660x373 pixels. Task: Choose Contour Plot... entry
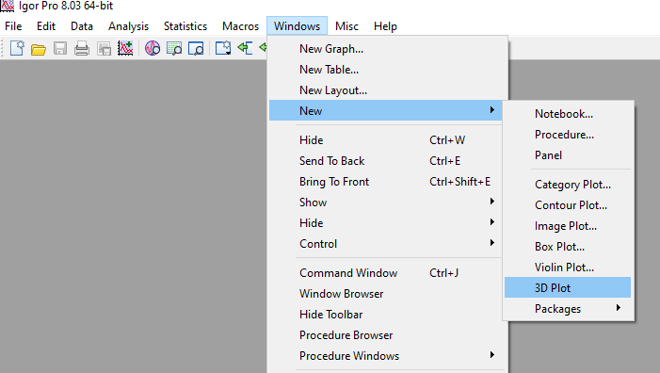coord(568,205)
